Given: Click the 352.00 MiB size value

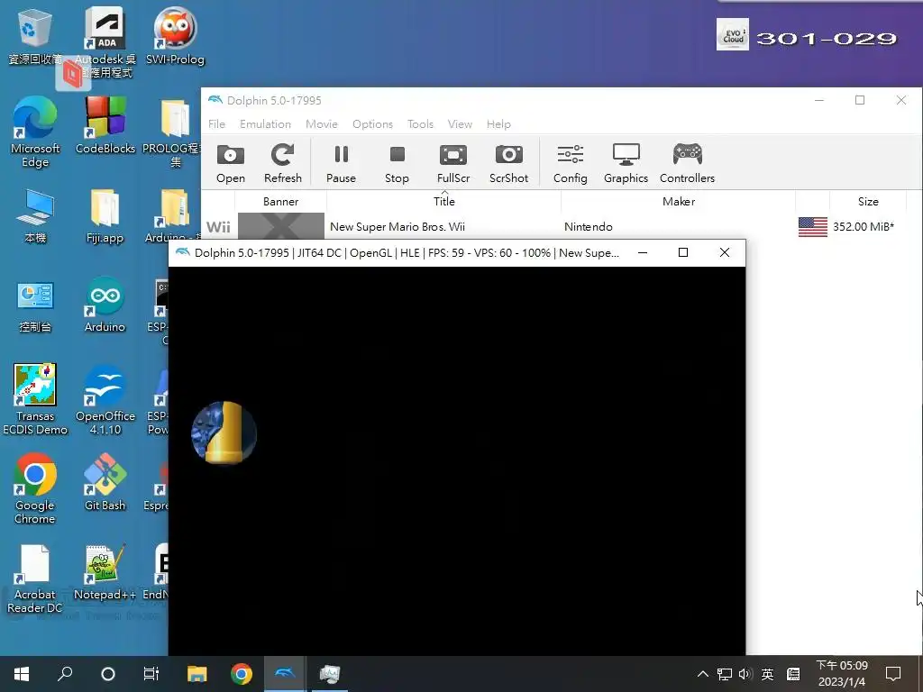Looking at the screenshot, I should [x=863, y=226].
